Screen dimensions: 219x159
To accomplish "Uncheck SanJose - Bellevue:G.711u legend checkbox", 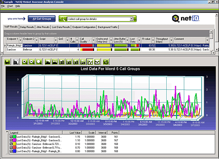I will 11,148.
